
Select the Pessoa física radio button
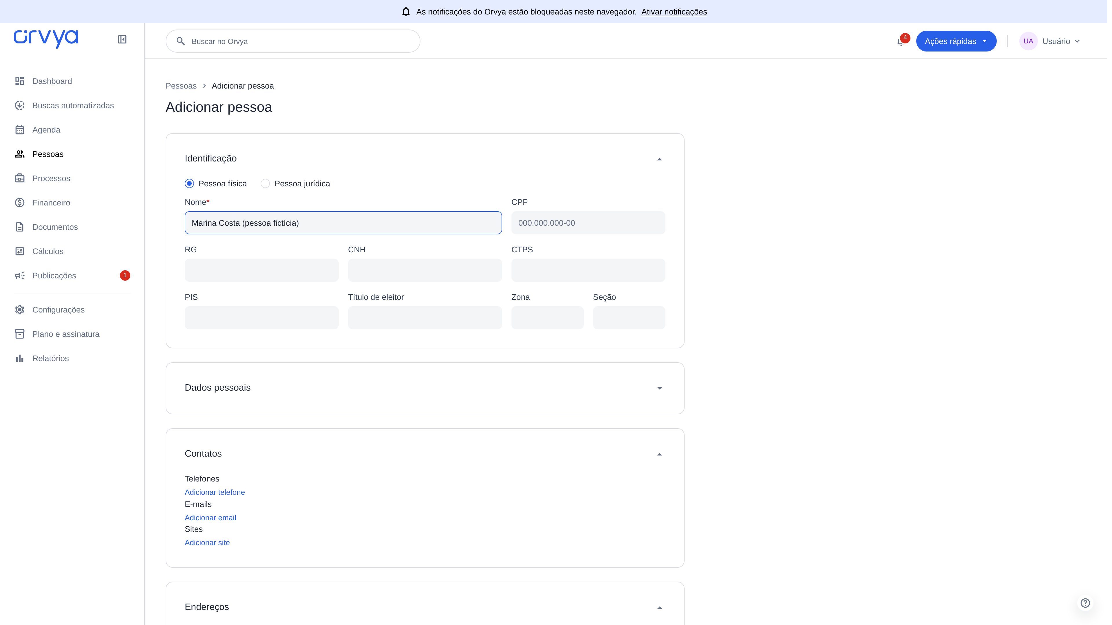pyautogui.click(x=189, y=184)
